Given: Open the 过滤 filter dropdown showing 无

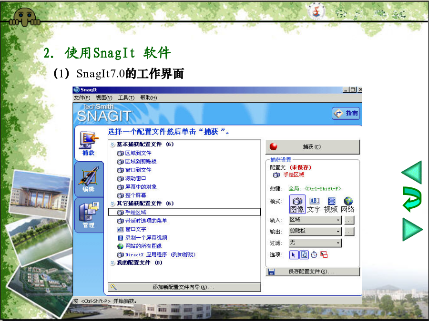Looking at the screenshot, I should [x=315, y=243].
